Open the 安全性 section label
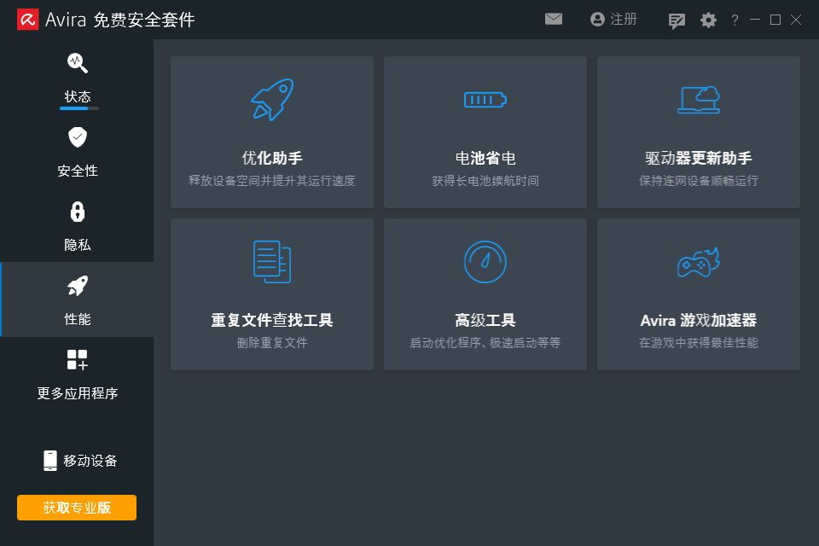The width and height of the screenshot is (819, 546). click(x=78, y=171)
